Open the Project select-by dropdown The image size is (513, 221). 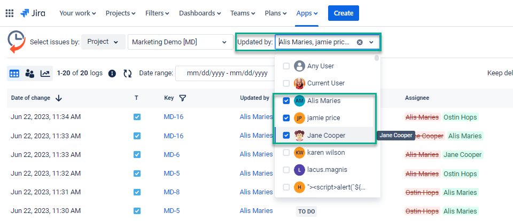tap(103, 42)
